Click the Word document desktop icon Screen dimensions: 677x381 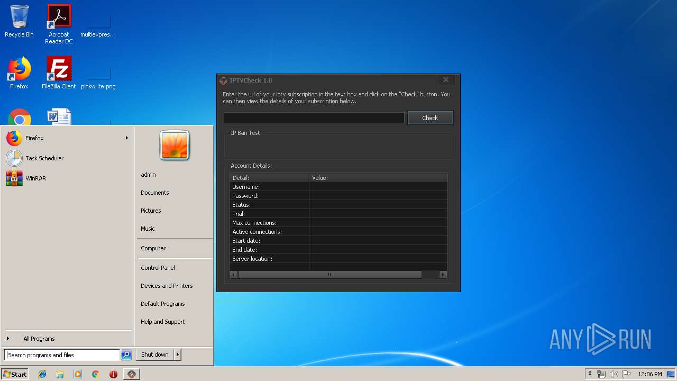[x=59, y=117]
